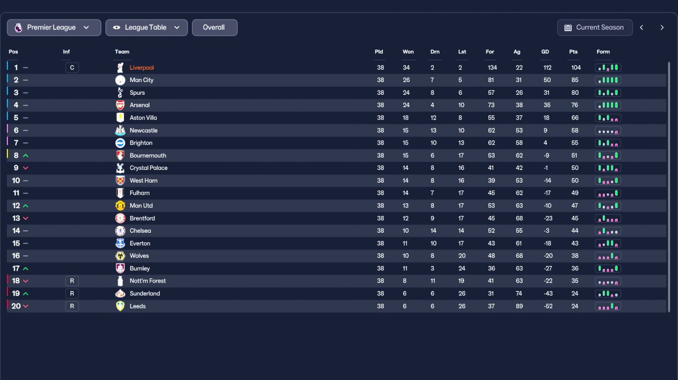678x380 pixels.
Task: Sort table by GD column header
Action: click(x=545, y=52)
